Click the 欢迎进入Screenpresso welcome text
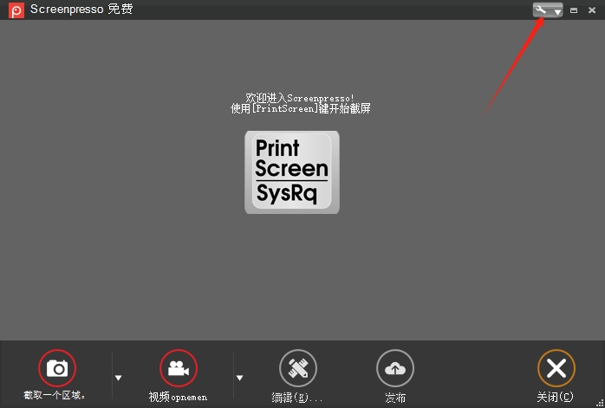 click(300, 98)
